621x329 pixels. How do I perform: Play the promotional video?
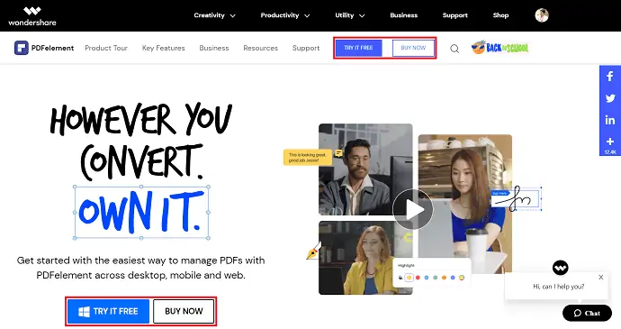(x=413, y=209)
